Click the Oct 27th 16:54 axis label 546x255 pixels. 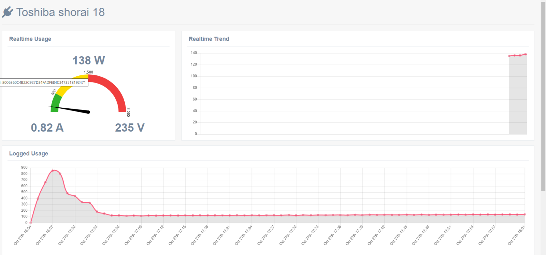[x=23, y=235]
